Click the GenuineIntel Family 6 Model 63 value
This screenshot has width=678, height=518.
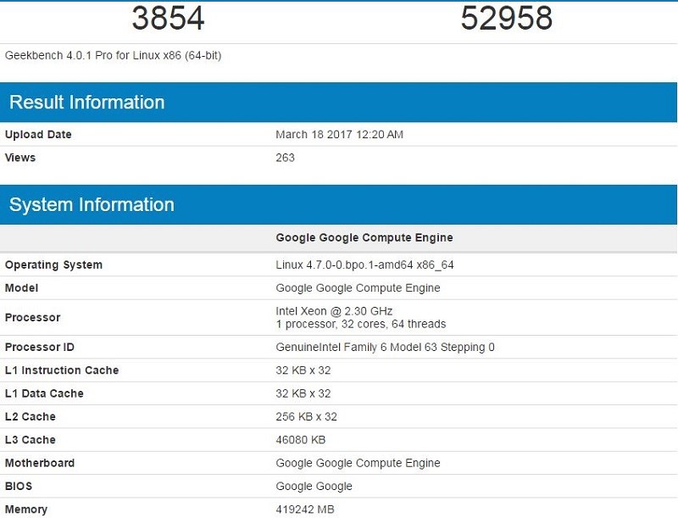point(385,348)
